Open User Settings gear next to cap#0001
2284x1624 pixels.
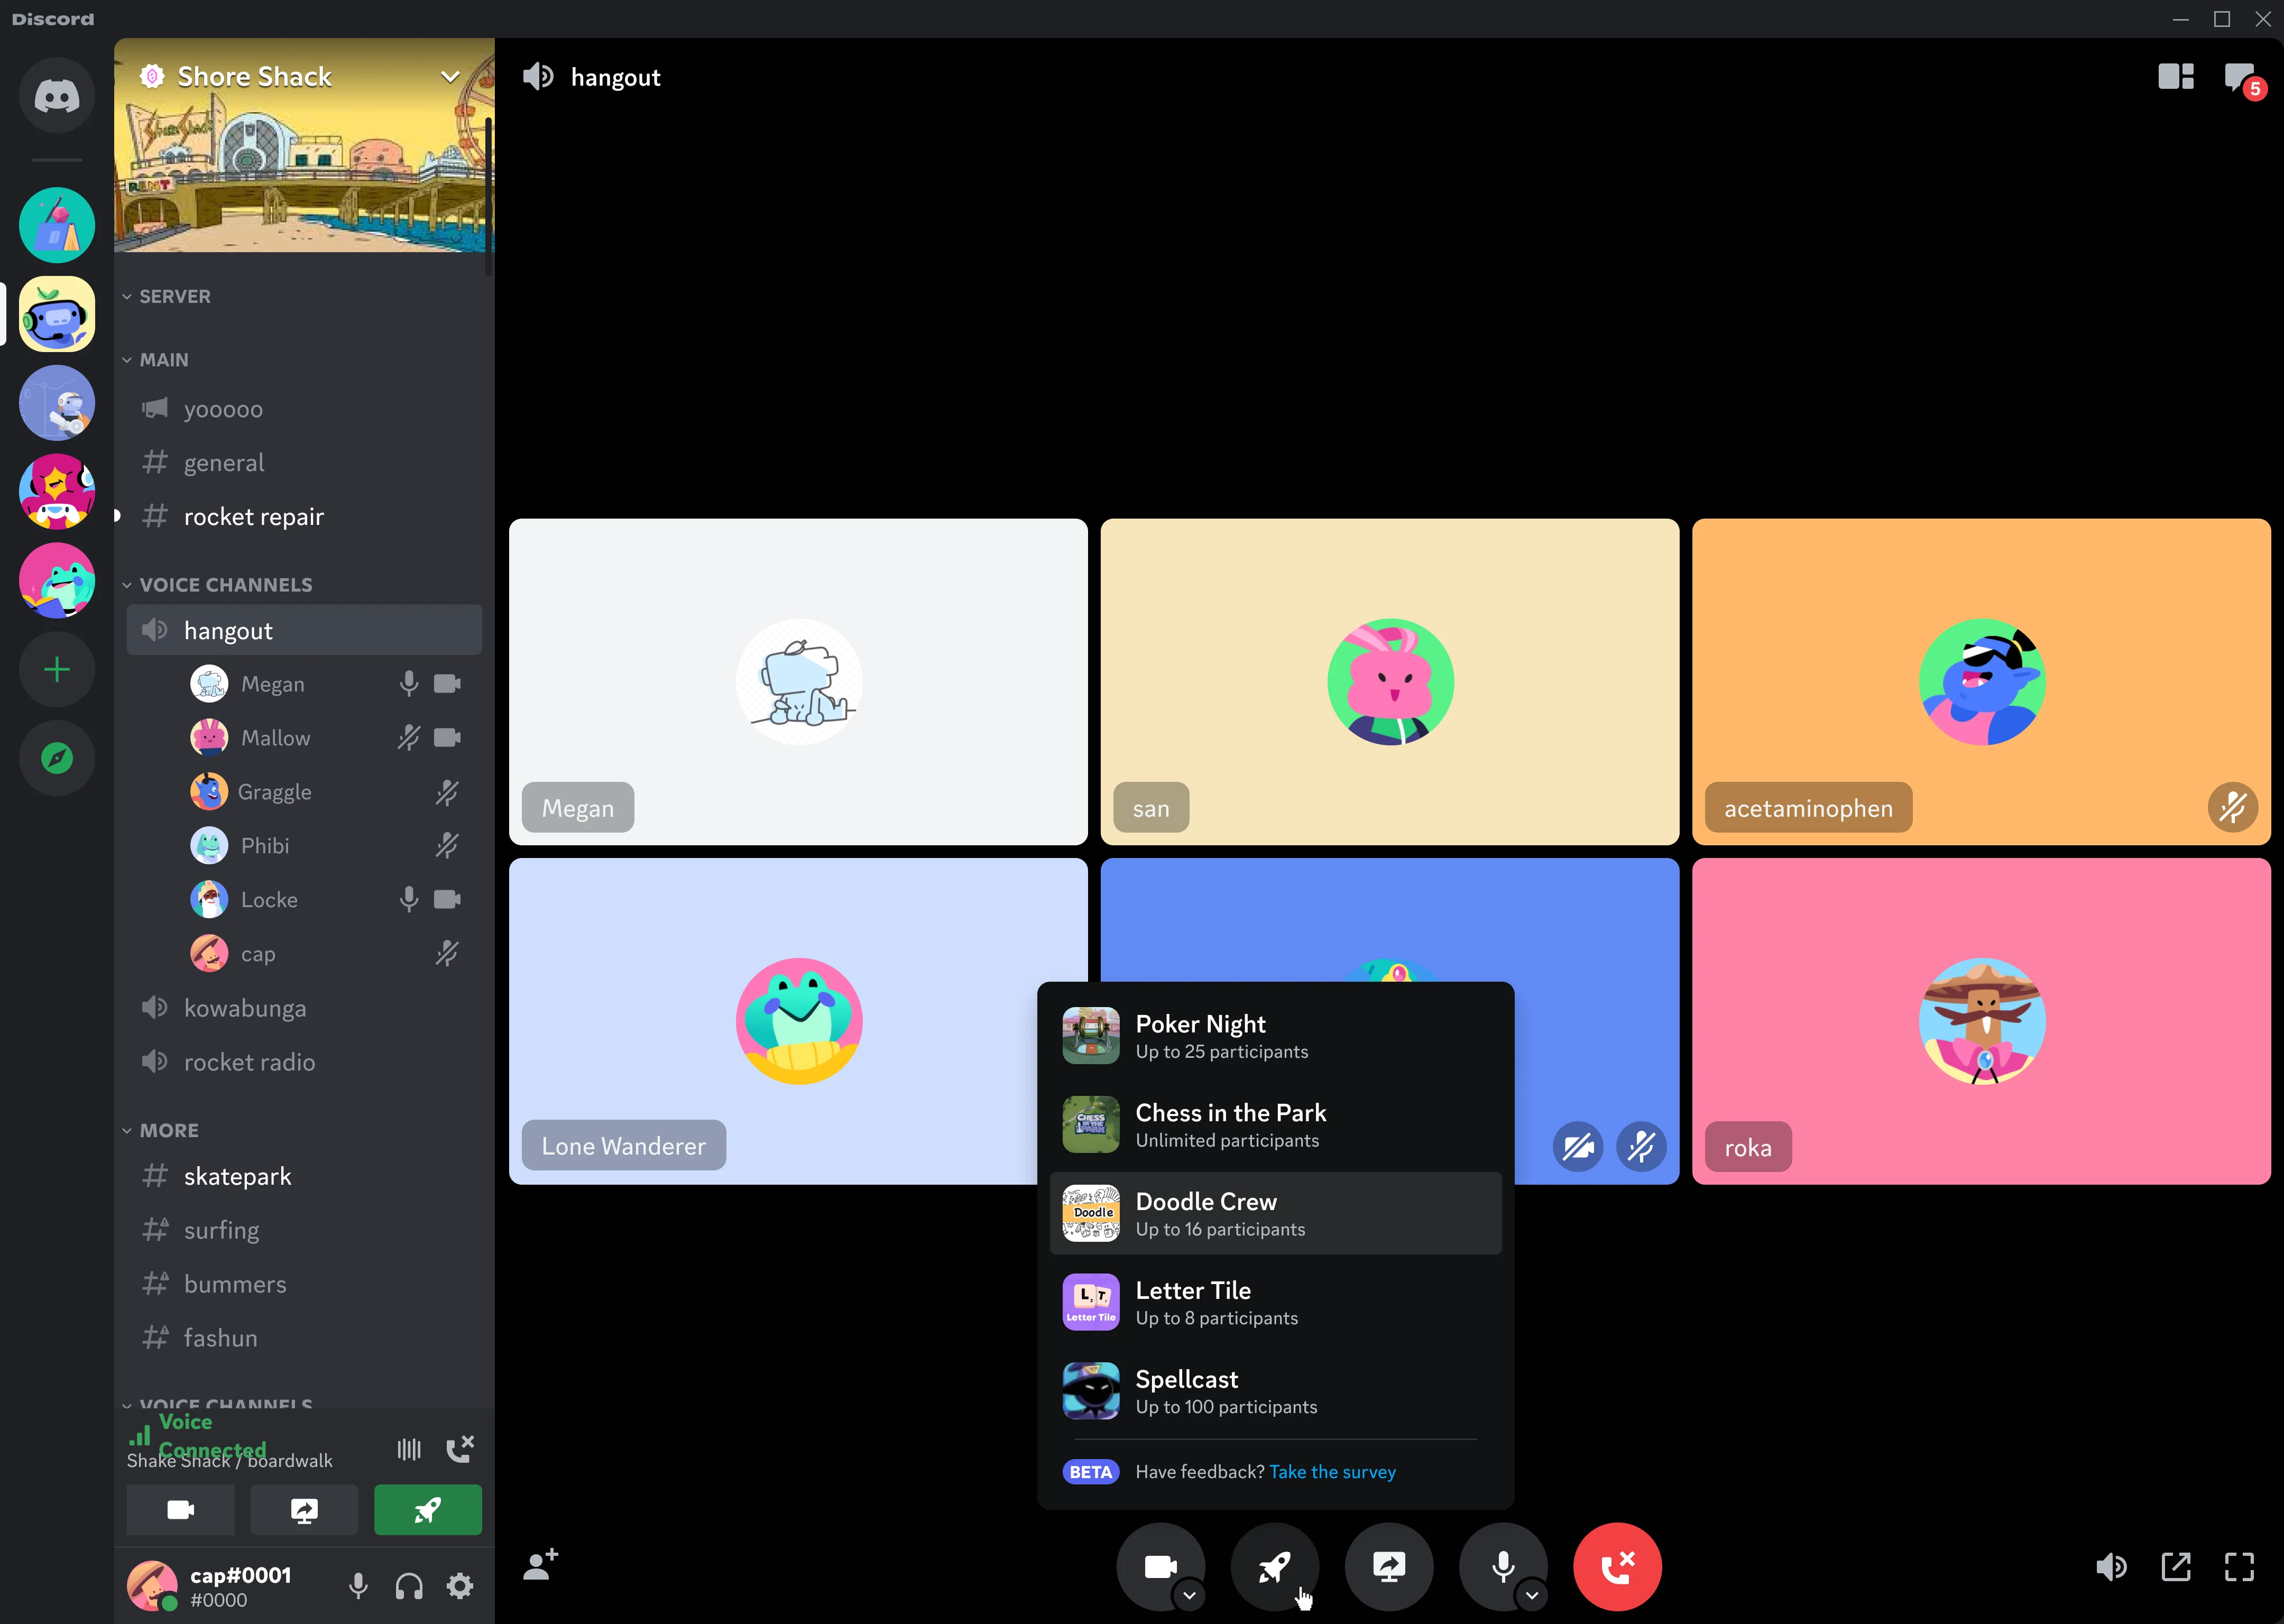[460, 1586]
